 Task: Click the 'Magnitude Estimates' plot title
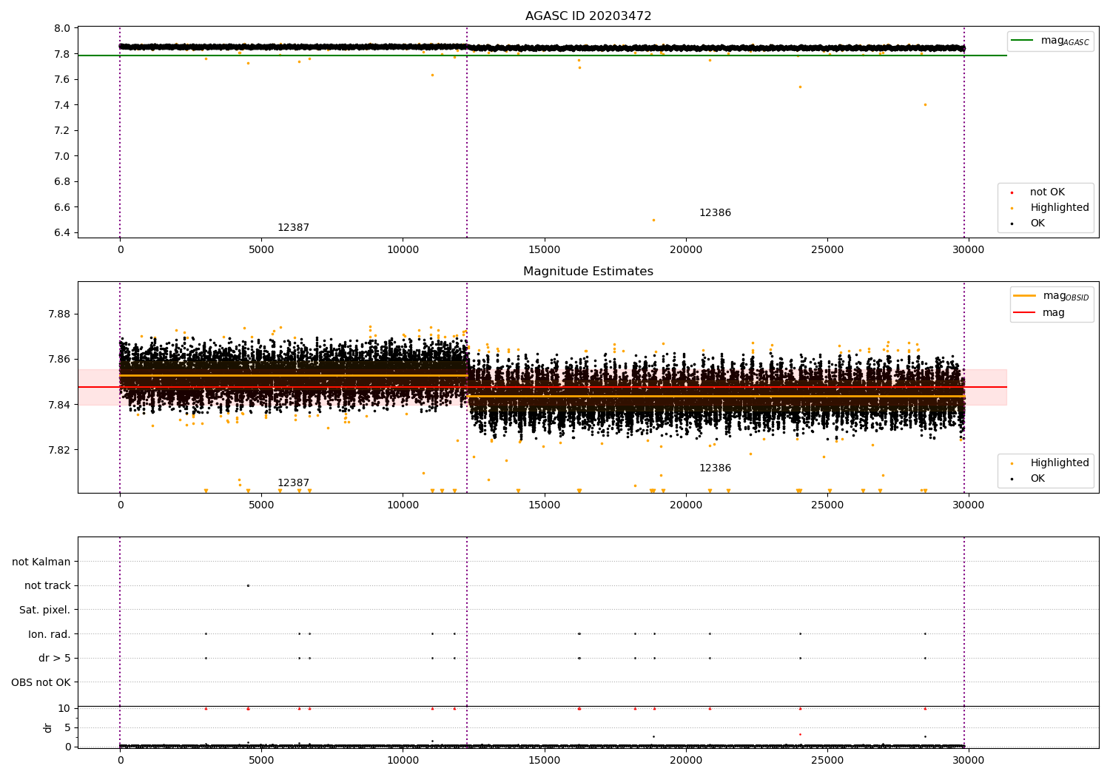(588, 272)
